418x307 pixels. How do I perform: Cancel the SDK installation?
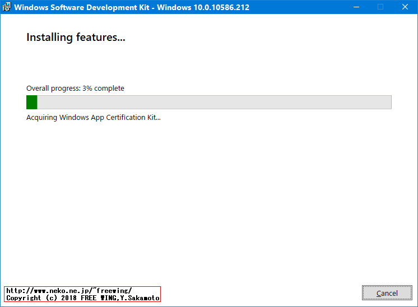387,293
